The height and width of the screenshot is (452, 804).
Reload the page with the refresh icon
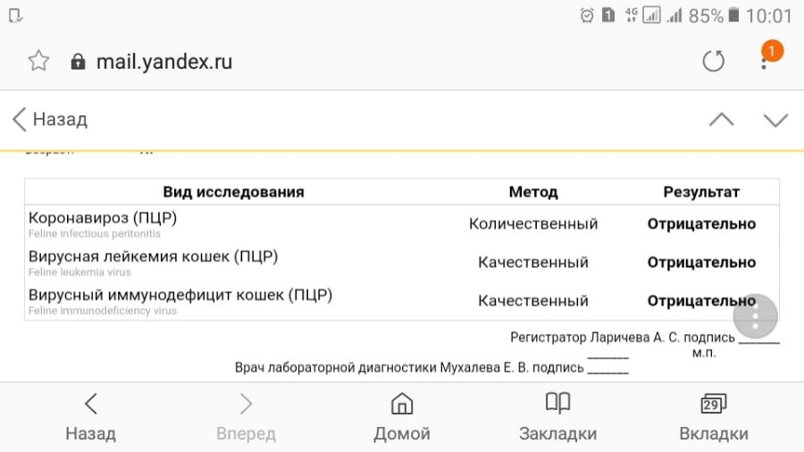pyautogui.click(x=713, y=61)
